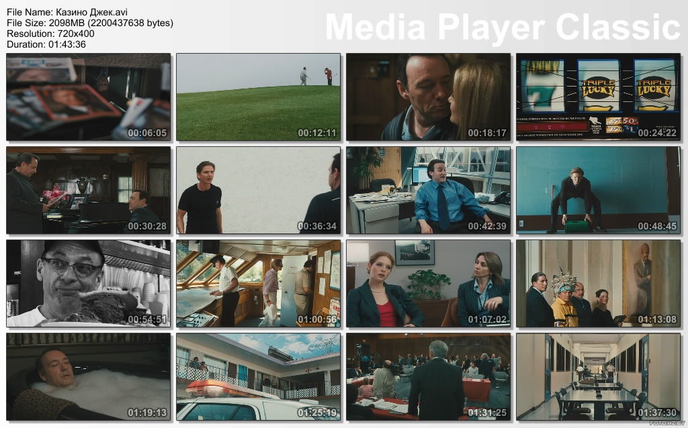Open the golf course frame at 00:12:11
The width and height of the screenshot is (688, 428).
(x=258, y=97)
